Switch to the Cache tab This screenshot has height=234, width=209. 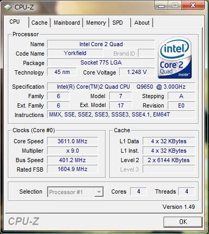39,23
